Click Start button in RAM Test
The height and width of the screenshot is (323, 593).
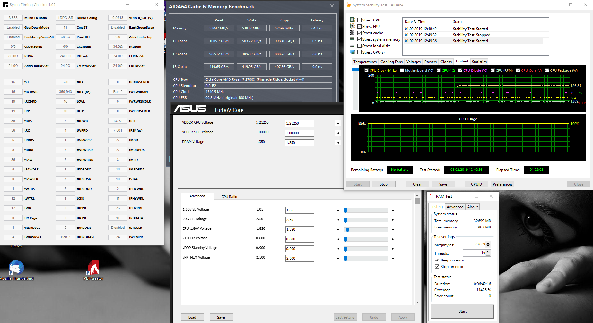pyautogui.click(x=463, y=311)
